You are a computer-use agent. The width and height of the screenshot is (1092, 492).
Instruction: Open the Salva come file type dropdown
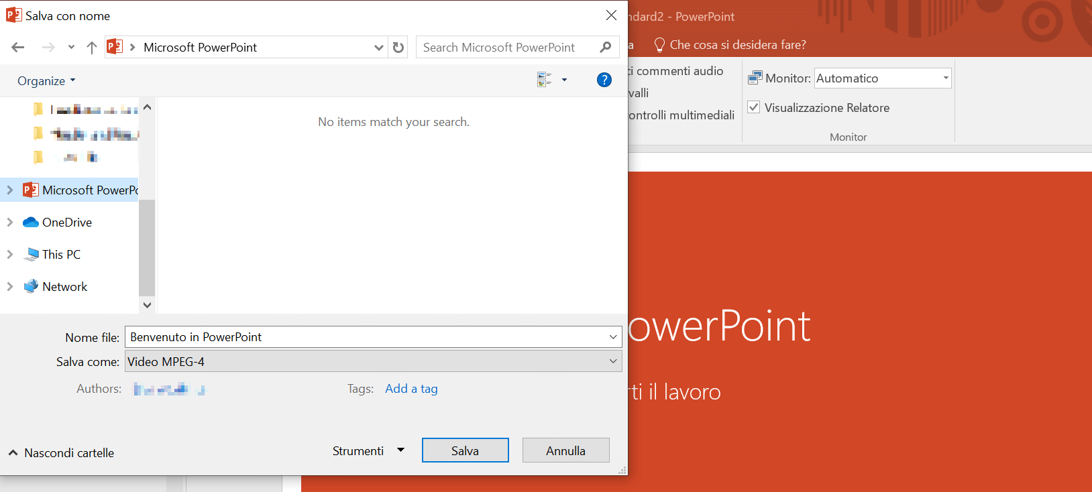click(x=374, y=361)
